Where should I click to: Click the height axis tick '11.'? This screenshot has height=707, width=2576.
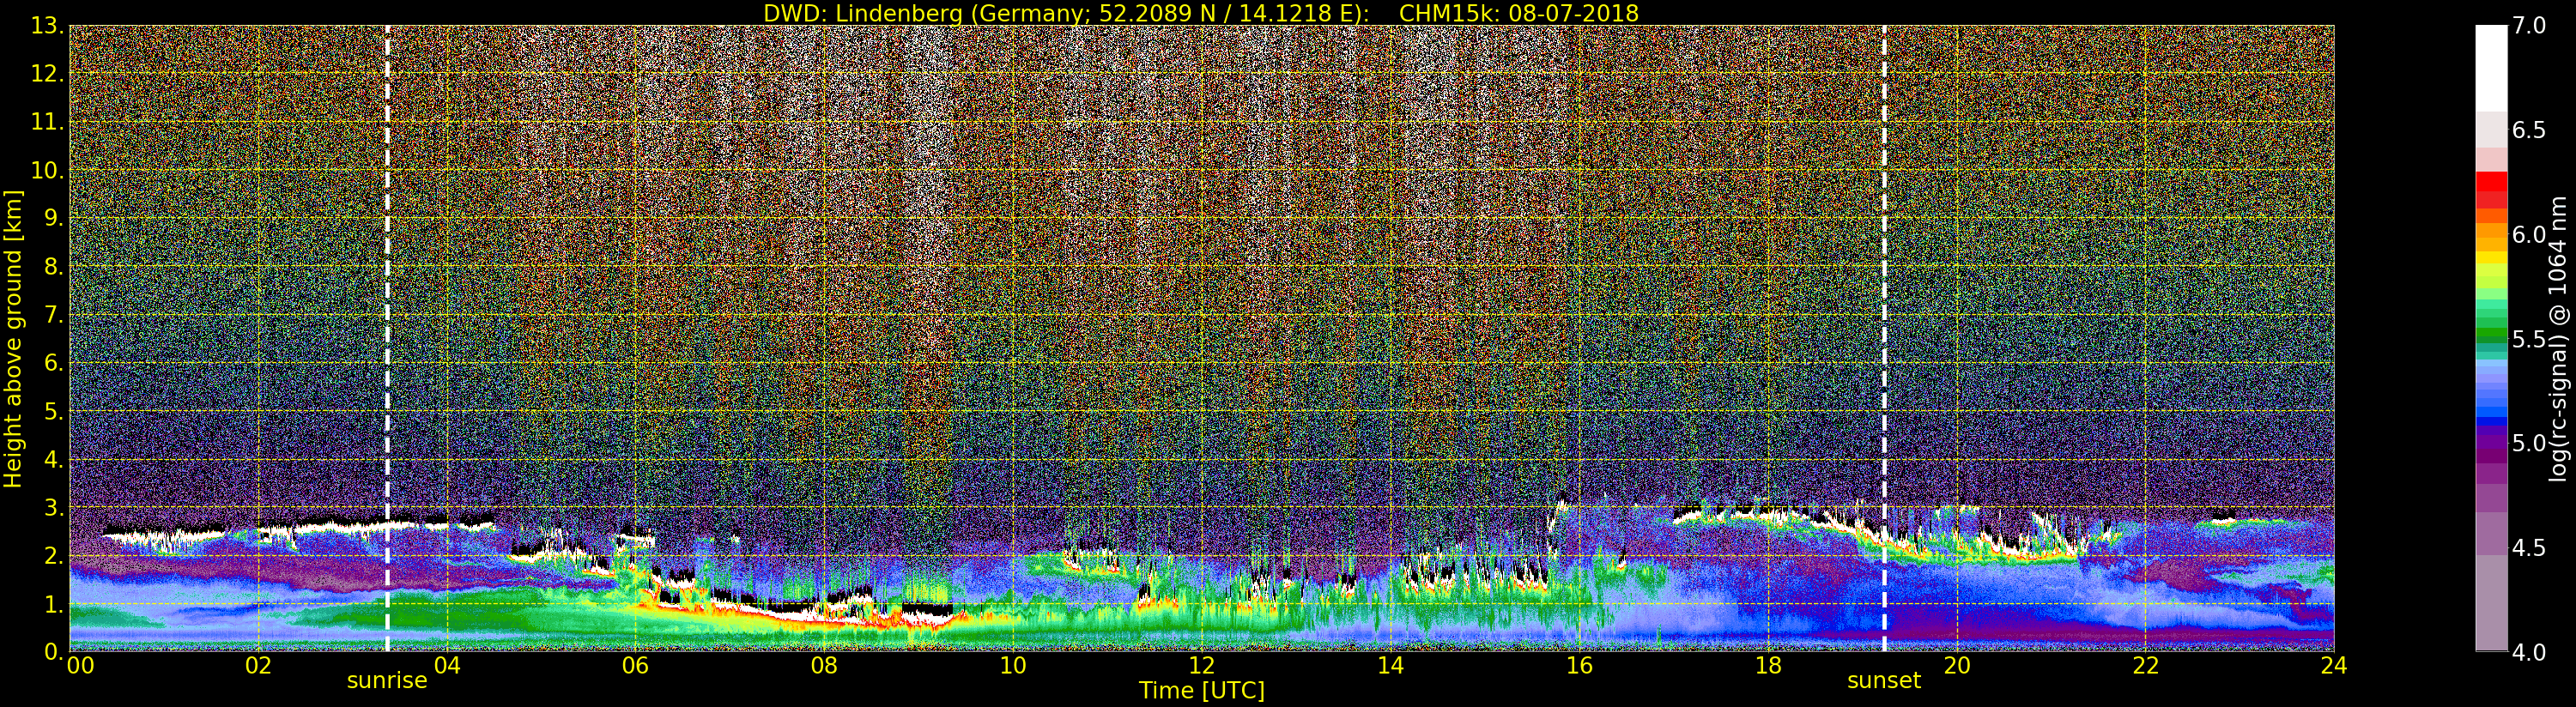[x=47, y=122]
